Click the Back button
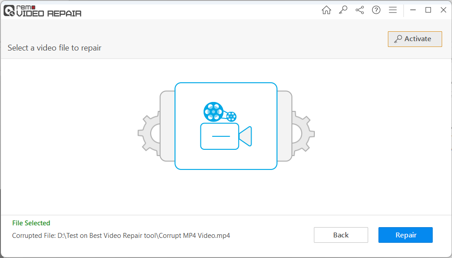 tap(341, 235)
